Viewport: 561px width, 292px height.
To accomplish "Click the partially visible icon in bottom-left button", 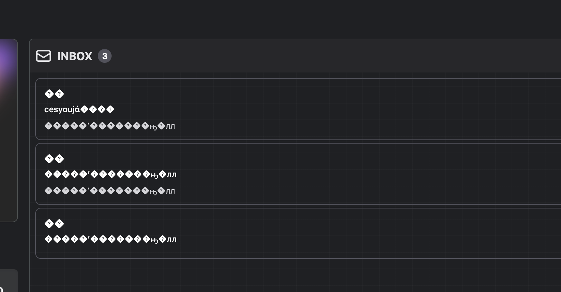I will point(1,289).
